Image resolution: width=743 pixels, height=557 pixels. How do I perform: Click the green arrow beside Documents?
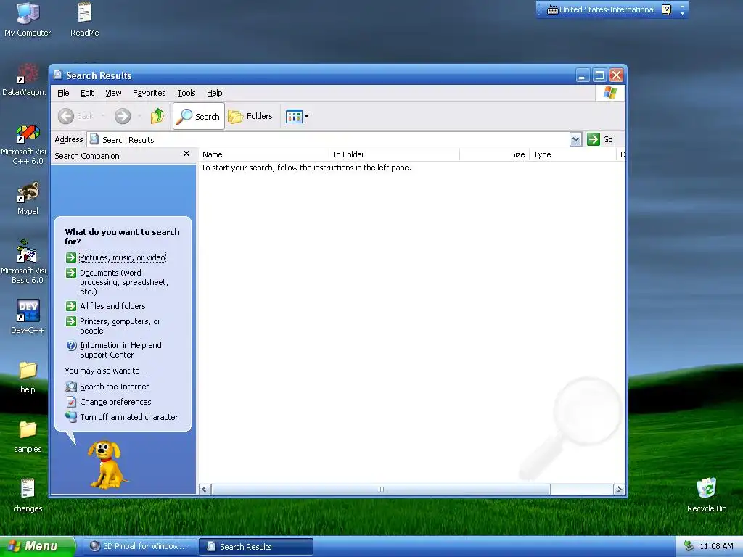click(x=71, y=273)
